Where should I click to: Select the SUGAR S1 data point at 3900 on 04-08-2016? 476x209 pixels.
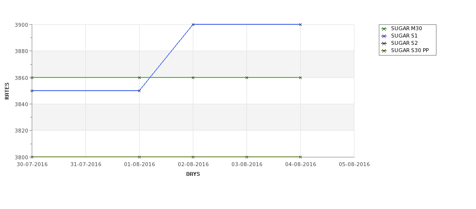pyautogui.click(x=301, y=24)
